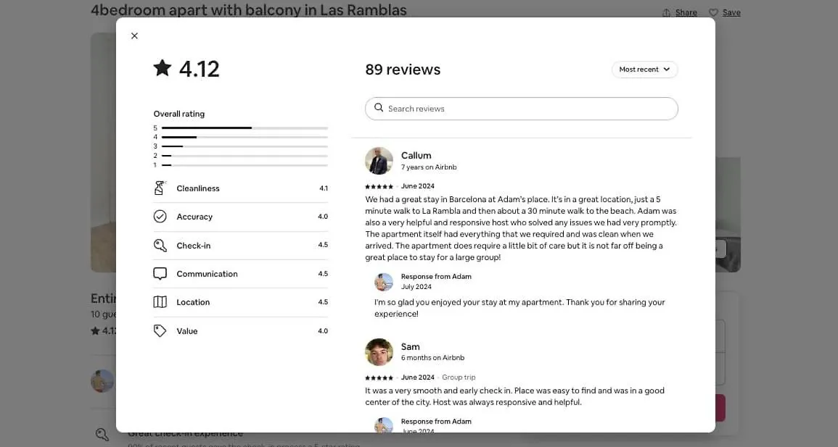
Task: Click the 5-star rating distribution bar
Action: coord(245,128)
